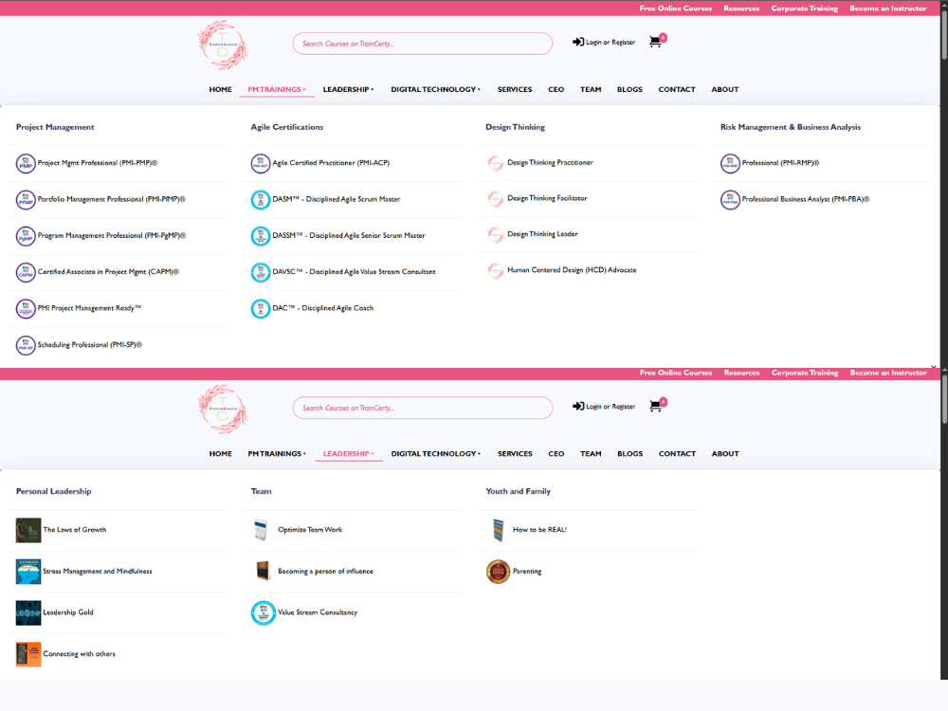Go to HOME in the nav beside highlighted PM TRAININGS

220,89
